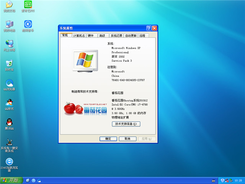Click the 开始 Start button
Image resolution: width=245 pixels, height=184 pixels.
11,181
